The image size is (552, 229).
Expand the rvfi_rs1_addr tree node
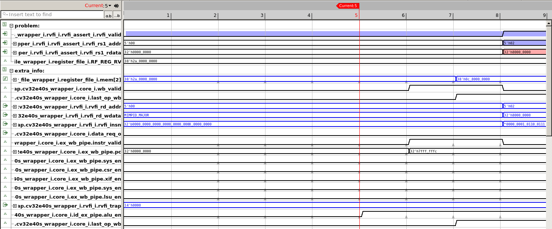coord(14,44)
